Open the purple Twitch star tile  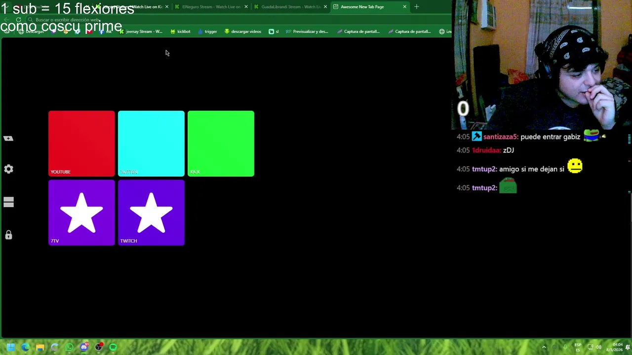pos(151,213)
